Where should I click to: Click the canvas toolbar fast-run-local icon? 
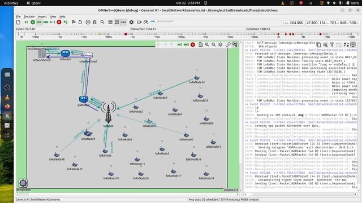[186, 45]
